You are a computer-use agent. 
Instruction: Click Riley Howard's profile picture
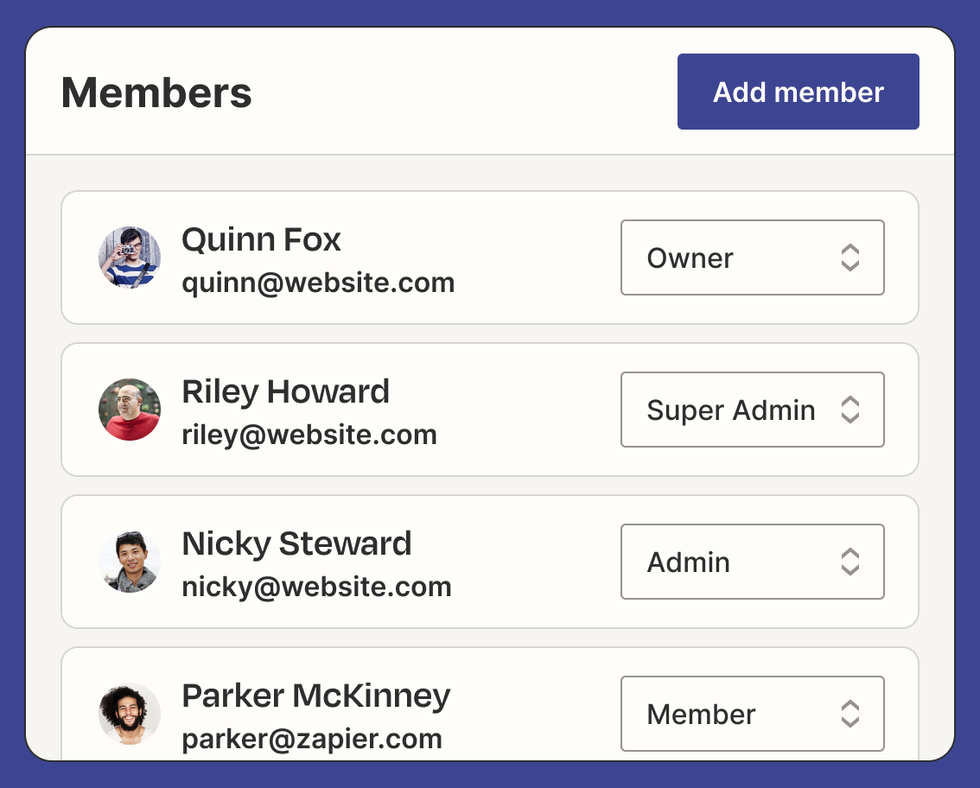pyautogui.click(x=130, y=410)
